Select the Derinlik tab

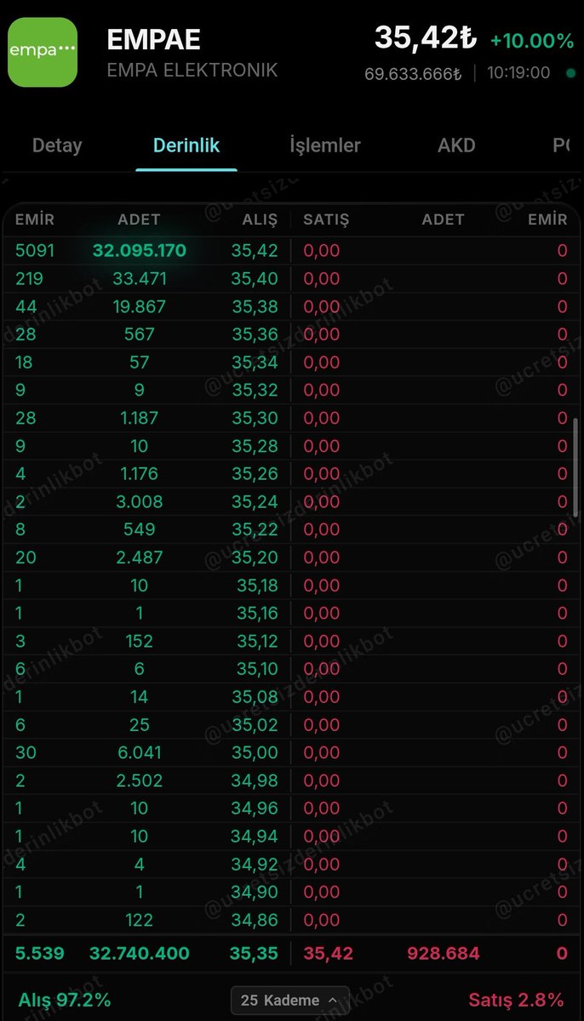click(186, 145)
